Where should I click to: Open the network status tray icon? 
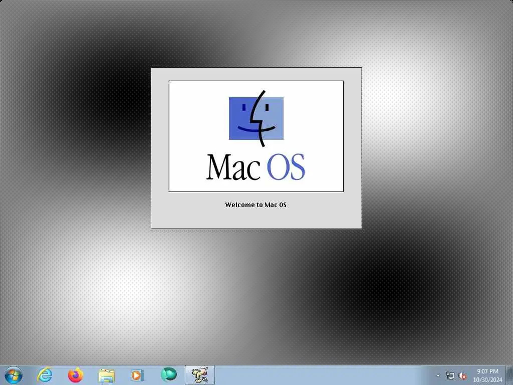450,376
